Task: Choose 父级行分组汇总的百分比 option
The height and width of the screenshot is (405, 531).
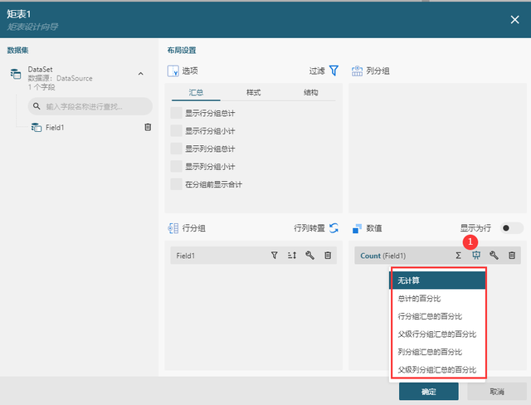Action: coord(436,334)
